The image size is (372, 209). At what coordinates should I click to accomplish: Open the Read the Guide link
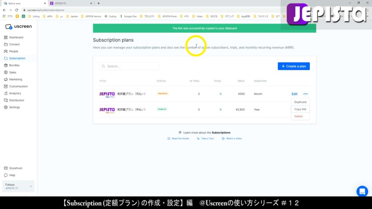click(x=178, y=139)
